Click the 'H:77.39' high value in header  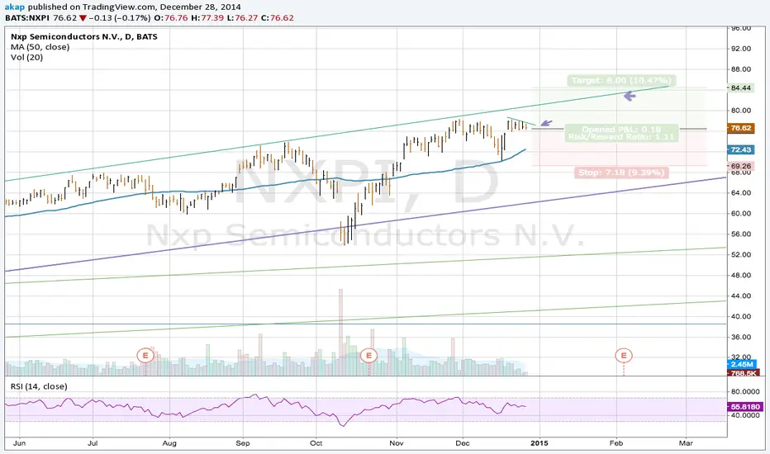[207, 17]
